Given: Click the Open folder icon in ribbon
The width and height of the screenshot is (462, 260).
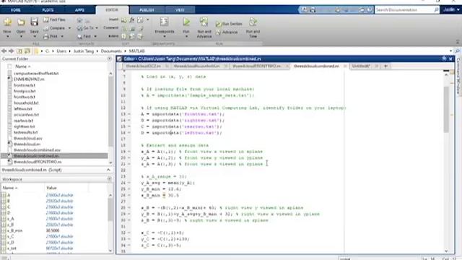Looking at the screenshot, I should point(21,22).
